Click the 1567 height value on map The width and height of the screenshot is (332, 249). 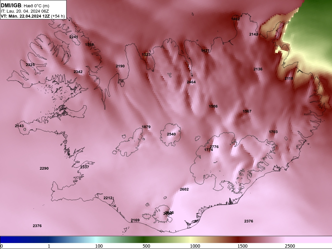pos(247,111)
